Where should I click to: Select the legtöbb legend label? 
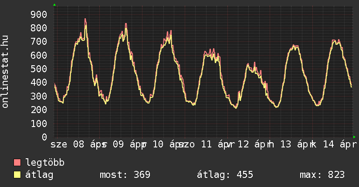45,163
